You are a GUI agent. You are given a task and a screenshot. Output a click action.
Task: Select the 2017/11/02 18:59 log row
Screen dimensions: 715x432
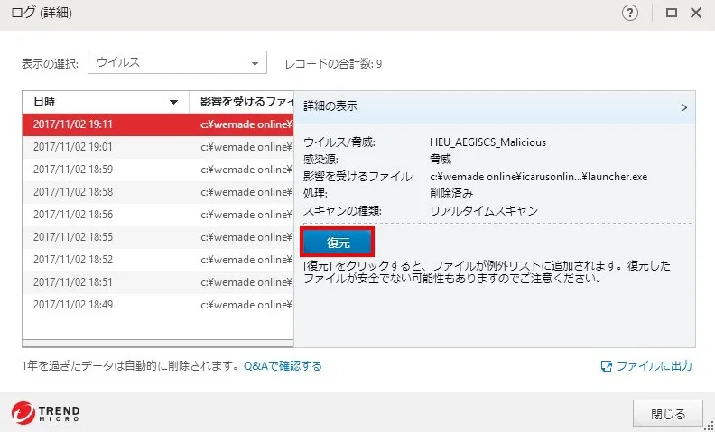tap(158, 170)
